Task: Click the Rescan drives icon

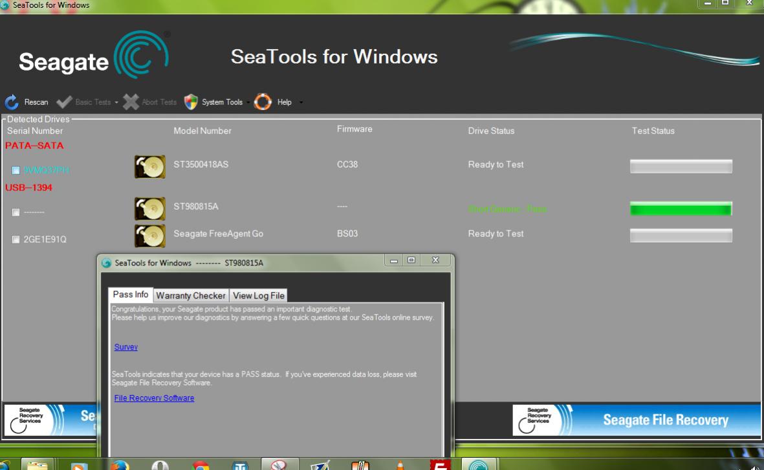Action: click(12, 102)
